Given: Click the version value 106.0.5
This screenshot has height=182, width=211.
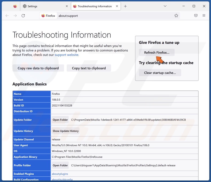Looking at the screenshot, I should coord(56,100).
